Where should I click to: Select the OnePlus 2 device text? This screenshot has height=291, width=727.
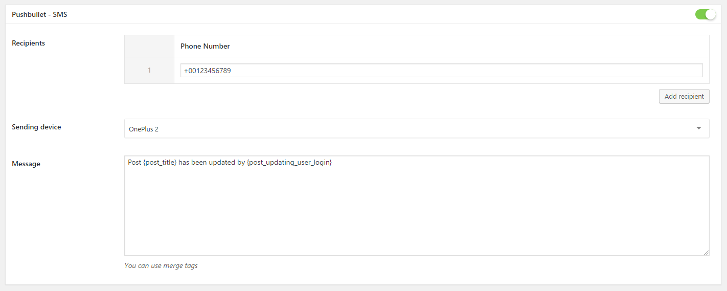point(144,129)
